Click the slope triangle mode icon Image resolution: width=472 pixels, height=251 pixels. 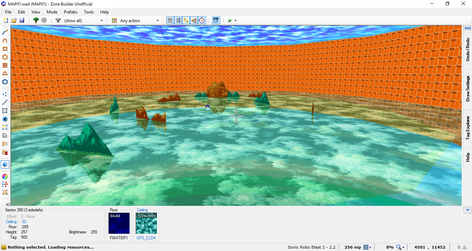pos(5,135)
